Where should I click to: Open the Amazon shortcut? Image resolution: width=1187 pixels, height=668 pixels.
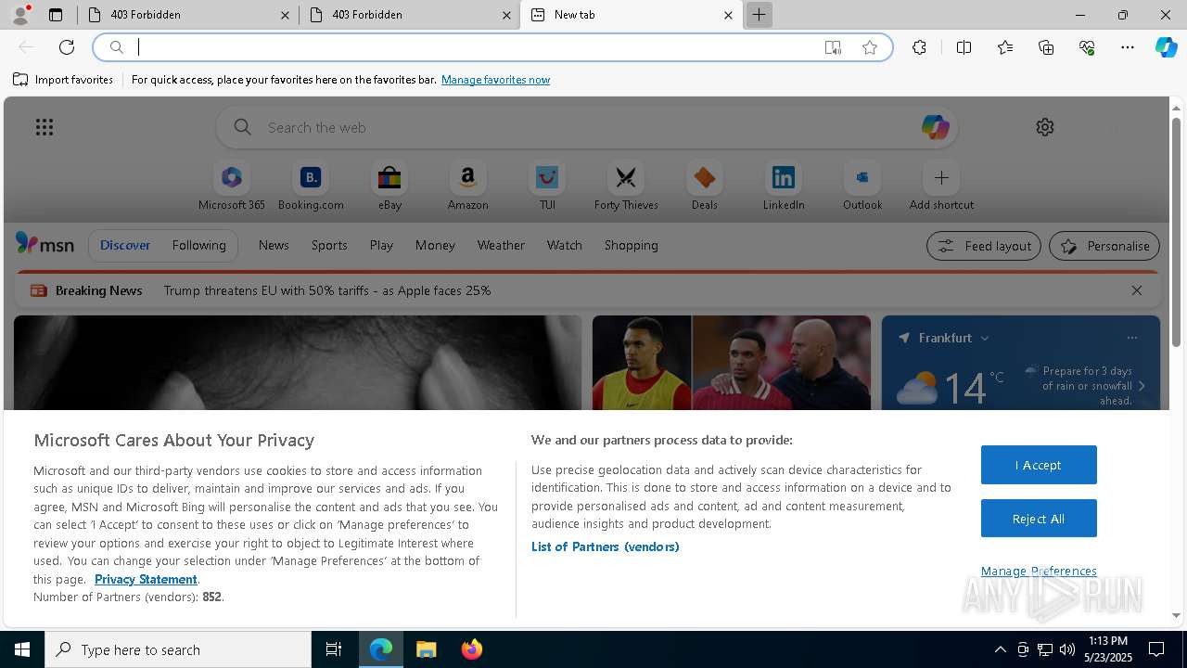tap(467, 186)
